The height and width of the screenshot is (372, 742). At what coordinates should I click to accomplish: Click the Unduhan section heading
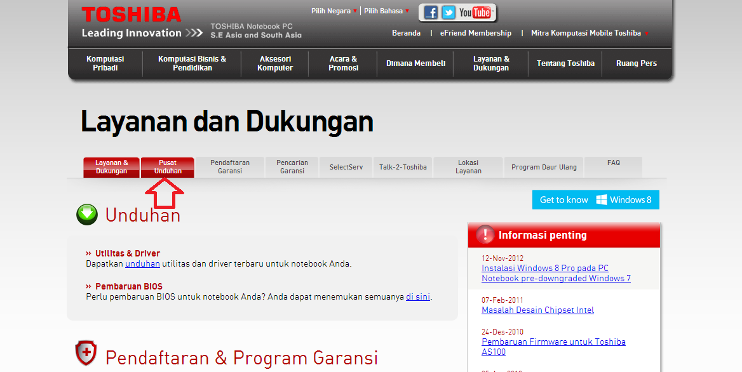pyautogui.click(x=142, y=215)
